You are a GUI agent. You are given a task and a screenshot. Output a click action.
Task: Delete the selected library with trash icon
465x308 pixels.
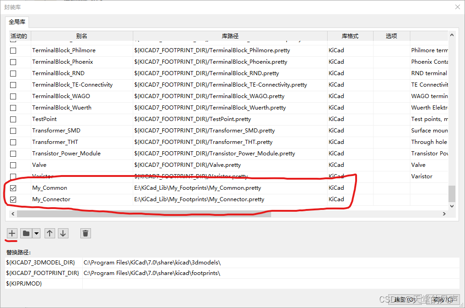click(x=85, y=233)
